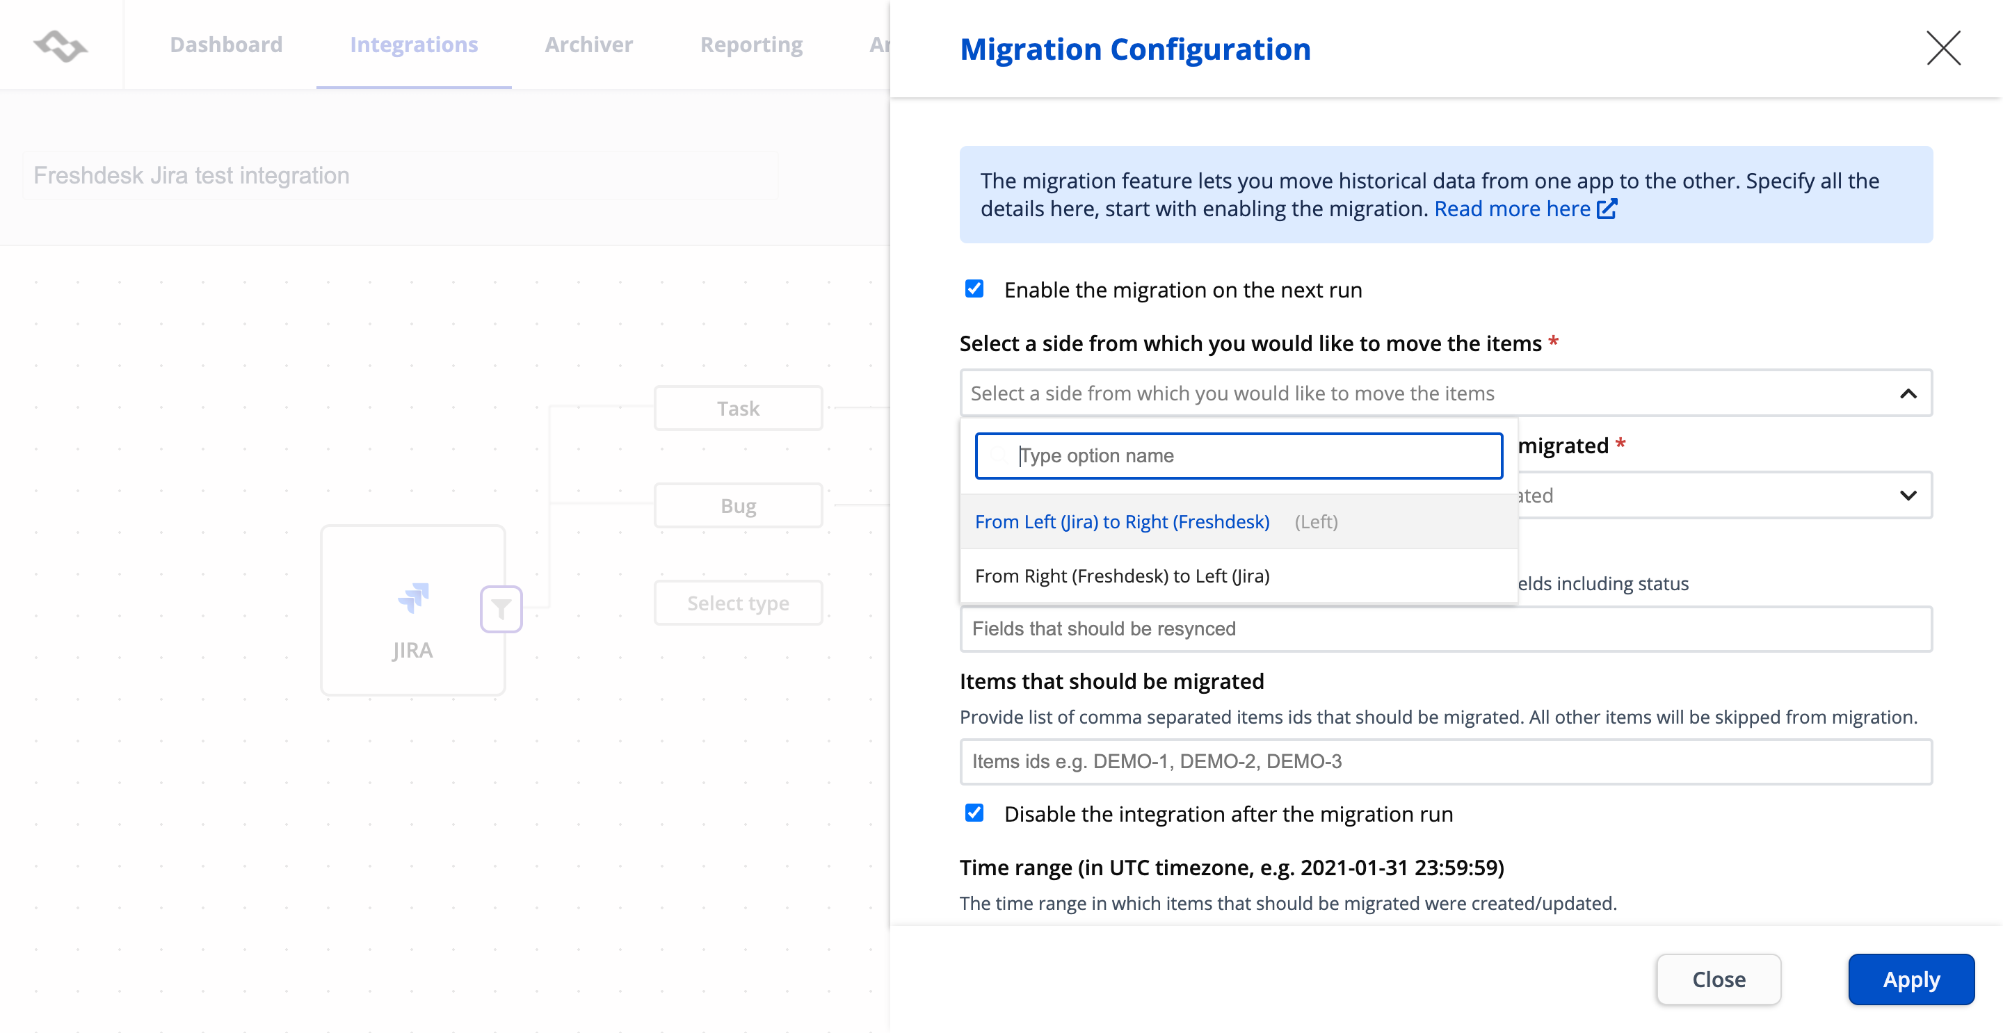The height and width of the screenshot is (1033, 2003).
Task: Uncheck Enable the migration on the next run
Action: [x=974, y=289]
